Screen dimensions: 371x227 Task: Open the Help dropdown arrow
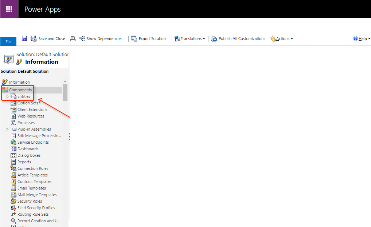(369, 39)
